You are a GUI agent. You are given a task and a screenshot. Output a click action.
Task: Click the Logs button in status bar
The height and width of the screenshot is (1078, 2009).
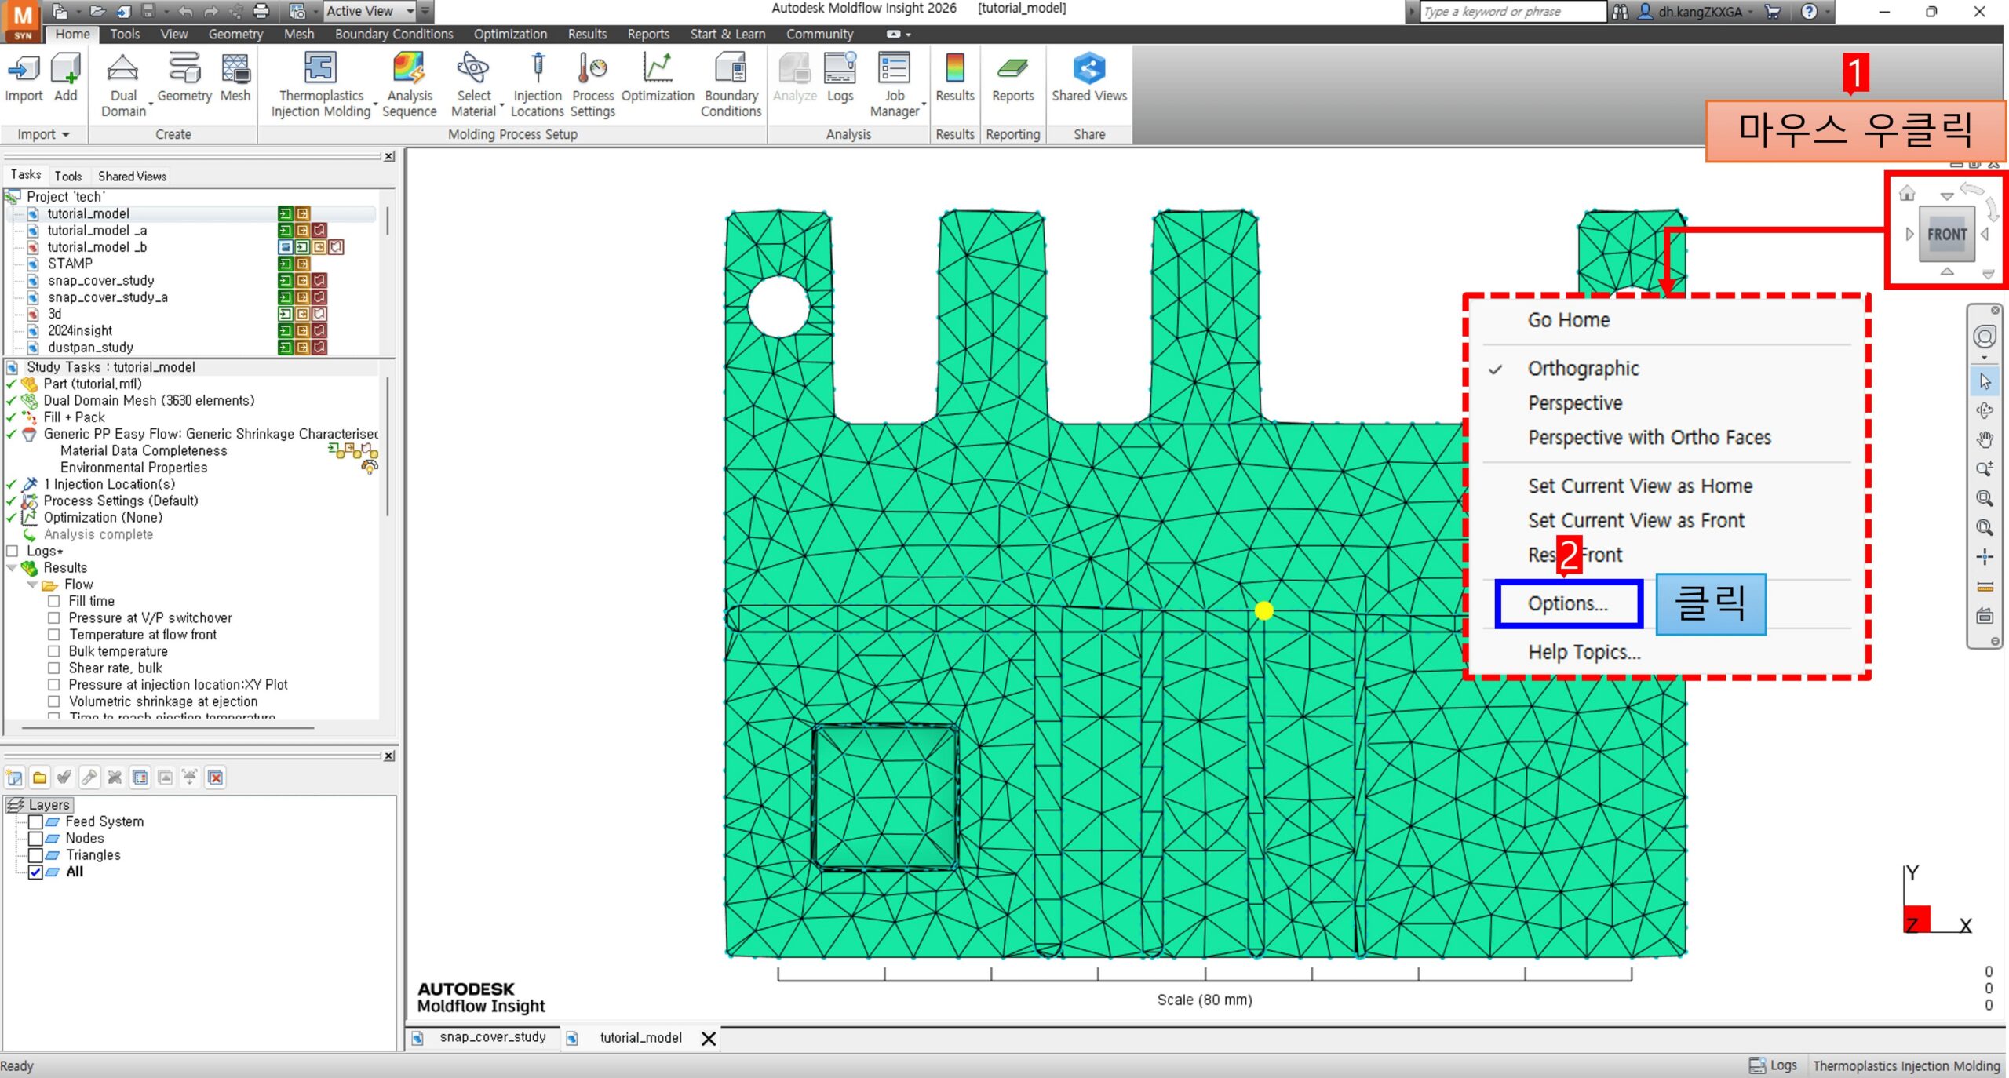point(1774,1065)
